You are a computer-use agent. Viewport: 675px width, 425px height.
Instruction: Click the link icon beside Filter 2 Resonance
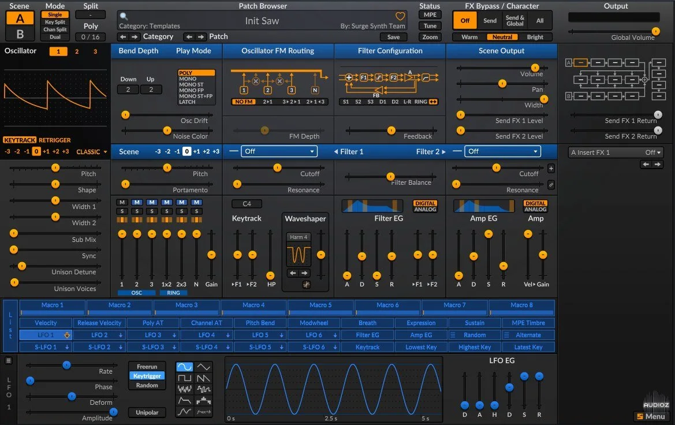[551, 185]
